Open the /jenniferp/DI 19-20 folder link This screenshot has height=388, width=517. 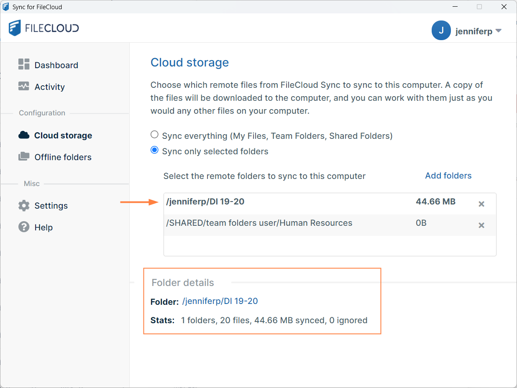(x=220, y=301)
